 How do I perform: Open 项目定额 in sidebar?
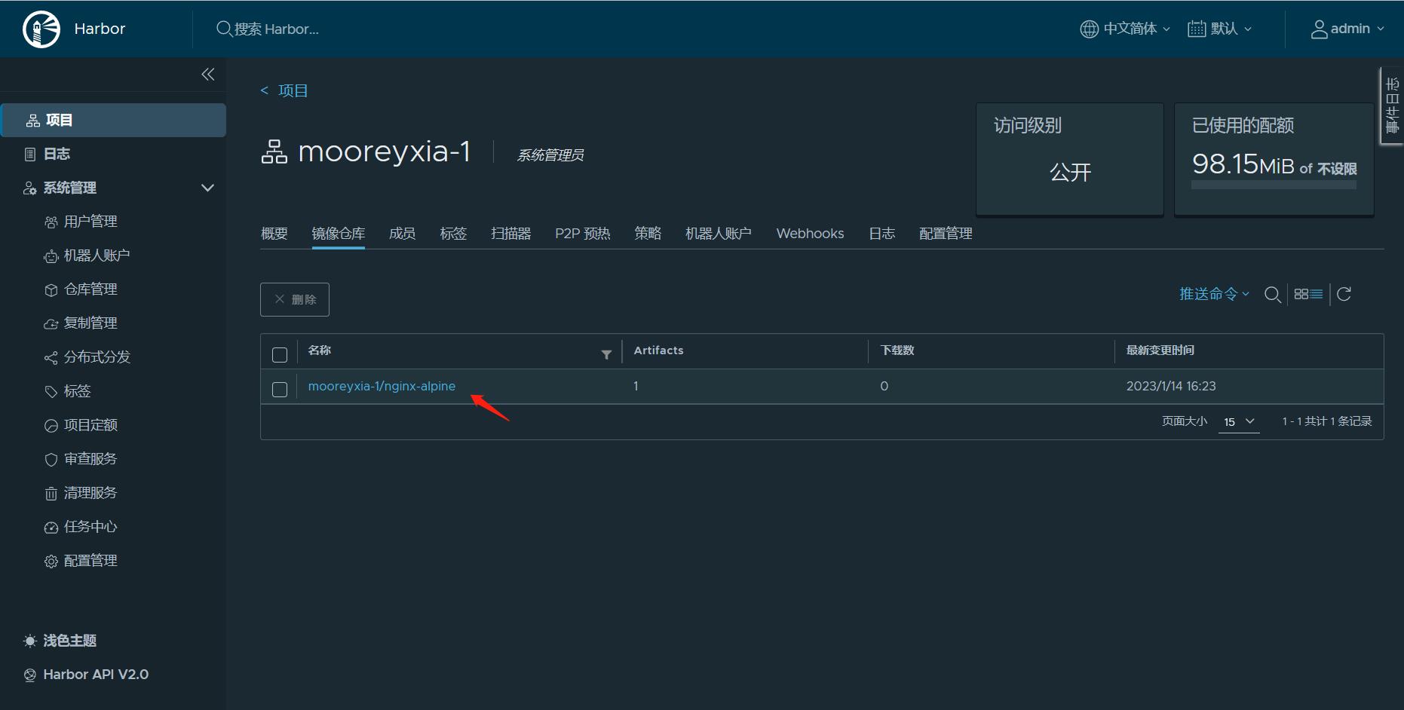pyautogui.click(x=90, y=425)
